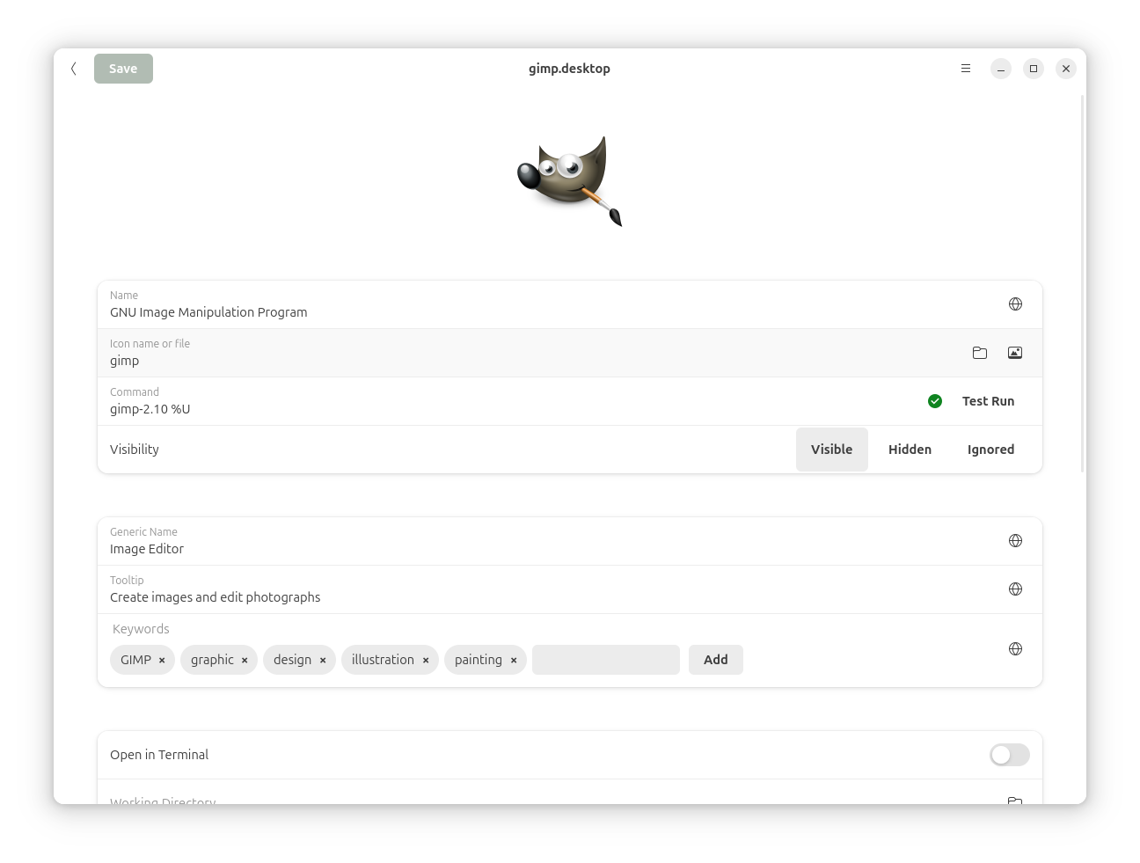
Task: Set visibility to Ignored
Action: tap(990, 450)
